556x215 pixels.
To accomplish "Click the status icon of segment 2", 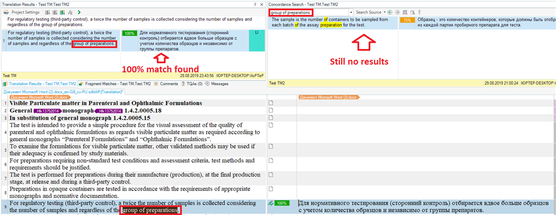I will click(x=271, y=110).
